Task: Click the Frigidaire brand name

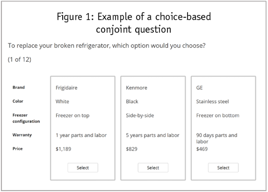Action: point(66,88)
